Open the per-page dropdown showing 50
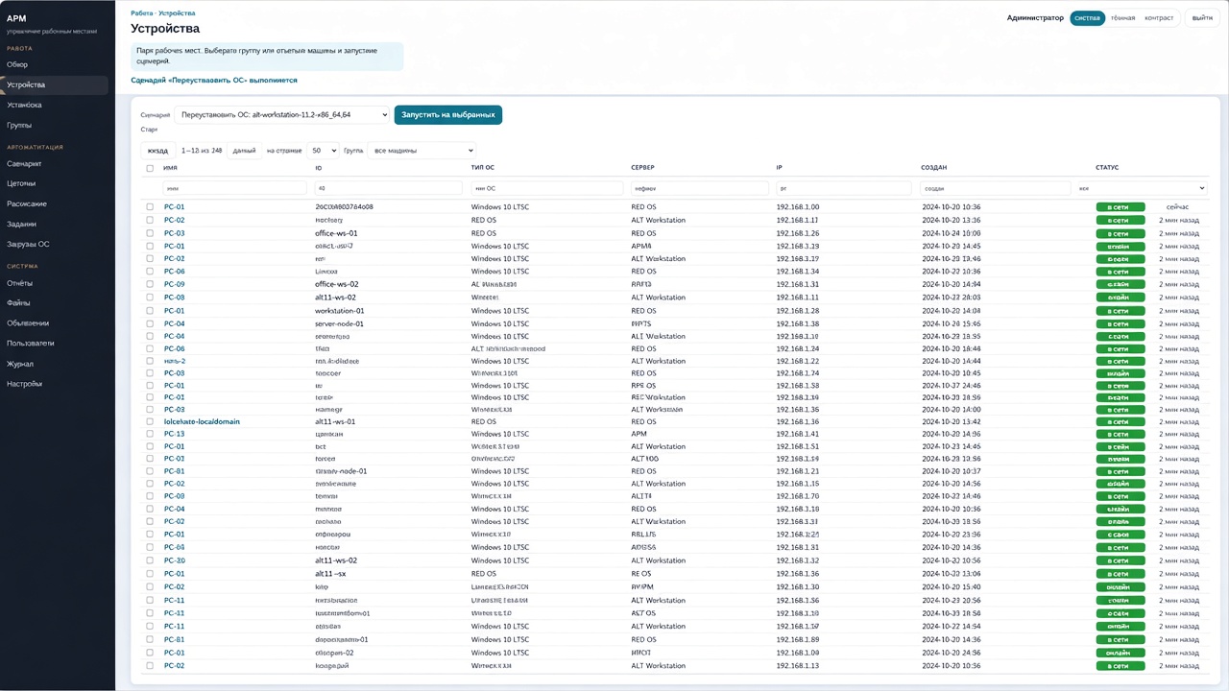This screenshot has width=1229, height=691. coord(323,151)
